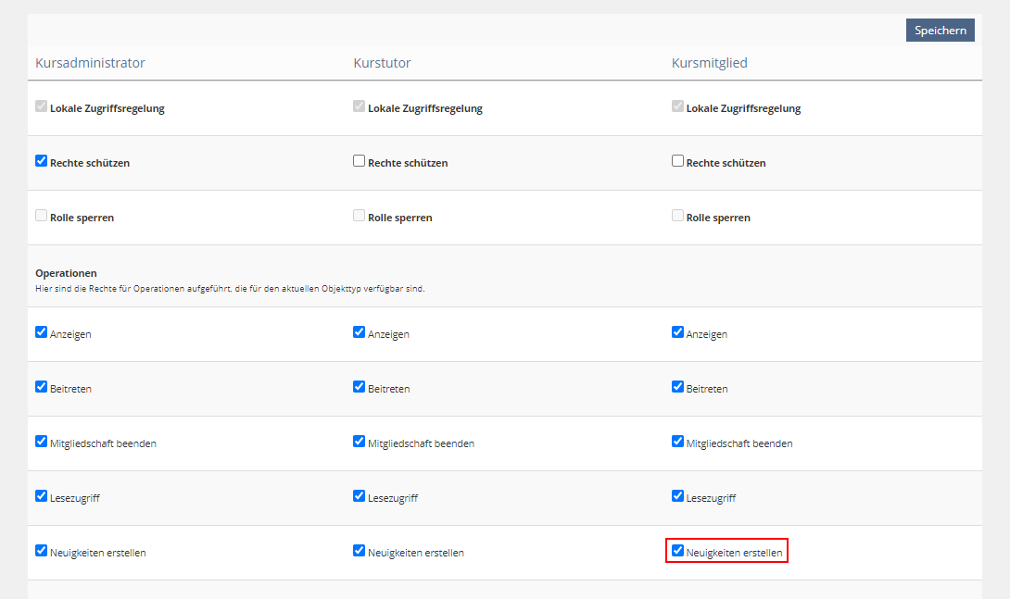Uncheck Rechte schützen for Kursadministrator
The width and height of the screenshot is (1010, 599).
[41, 161]
